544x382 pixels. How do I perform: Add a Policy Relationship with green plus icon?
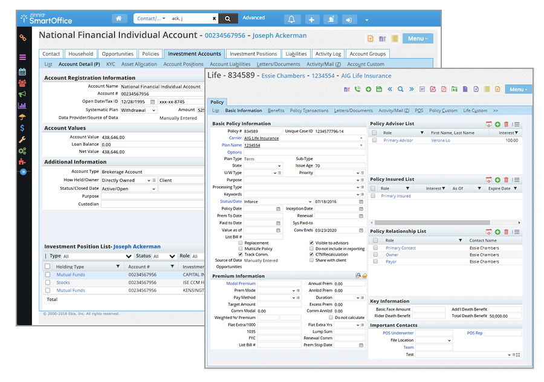click(497, 231)
